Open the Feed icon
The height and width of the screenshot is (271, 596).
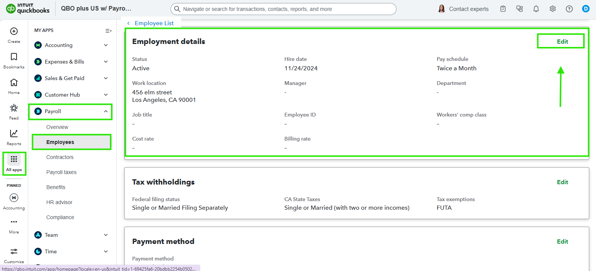(x=14, y=108)
